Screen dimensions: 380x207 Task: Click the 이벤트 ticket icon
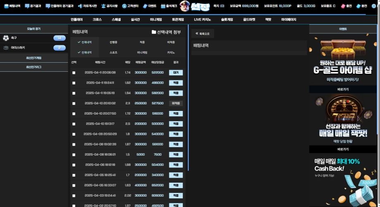[145, 6]
